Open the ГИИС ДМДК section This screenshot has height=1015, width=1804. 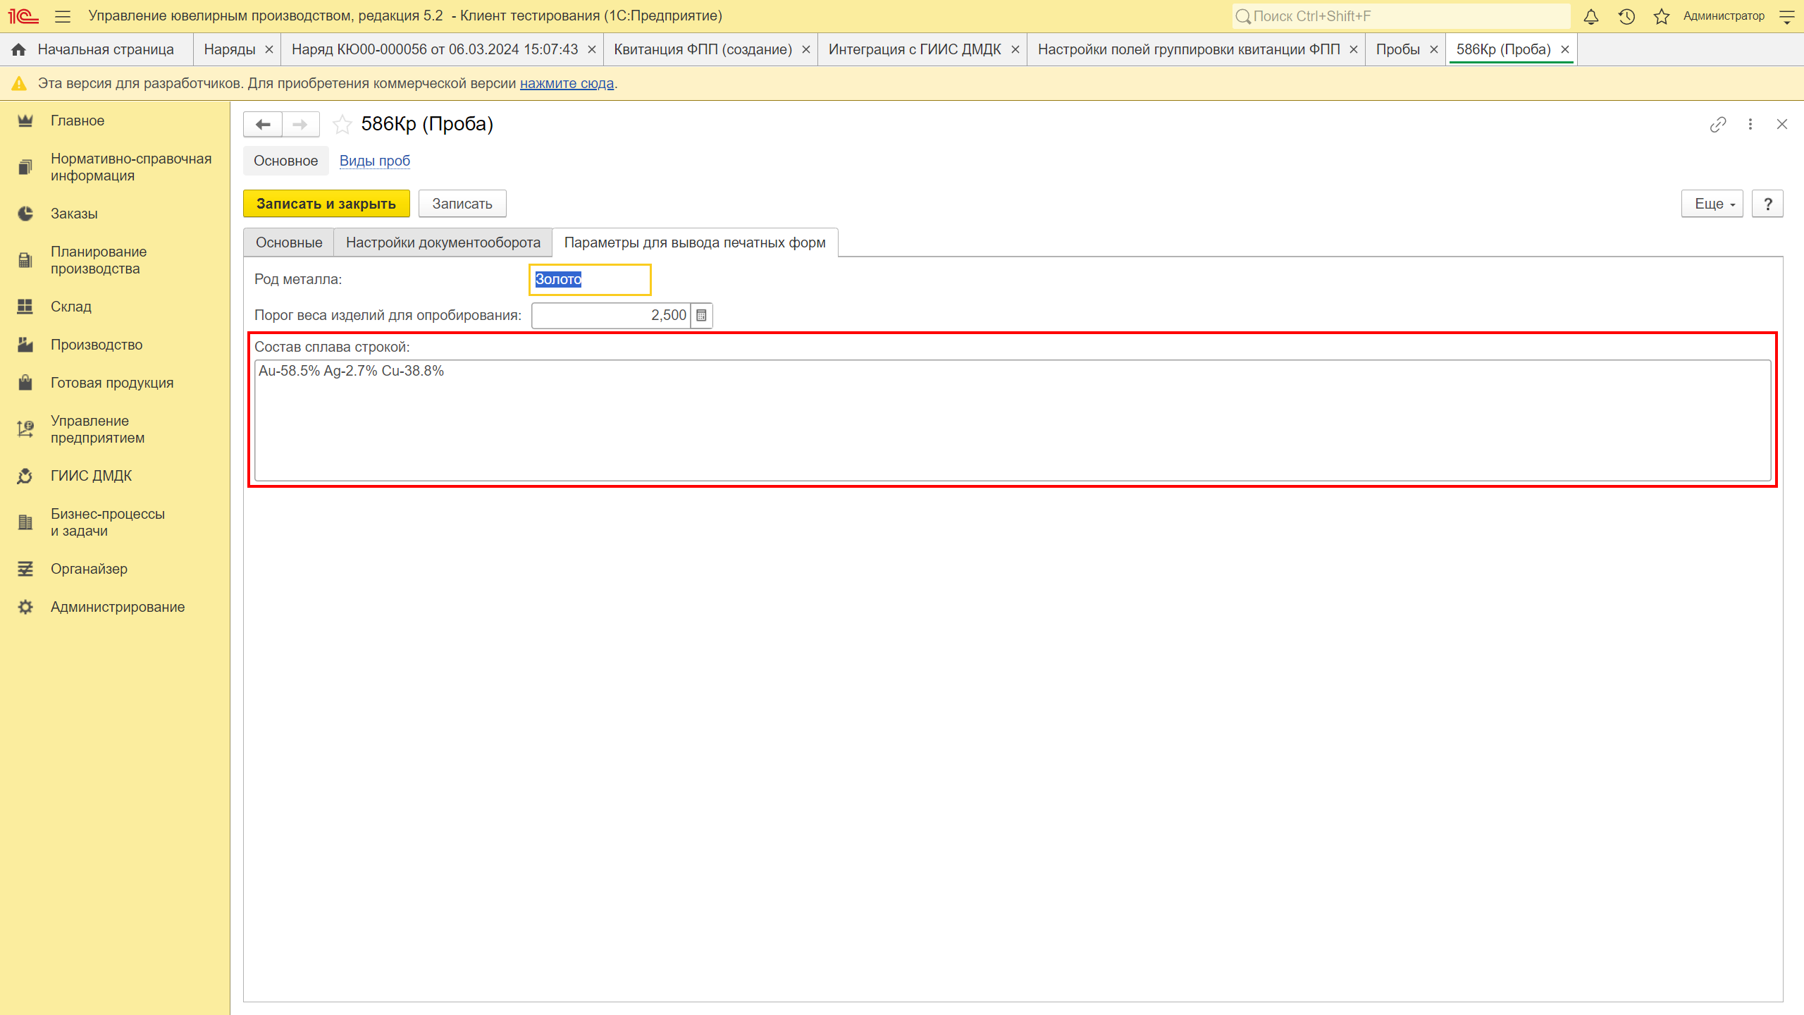point(115,476)
